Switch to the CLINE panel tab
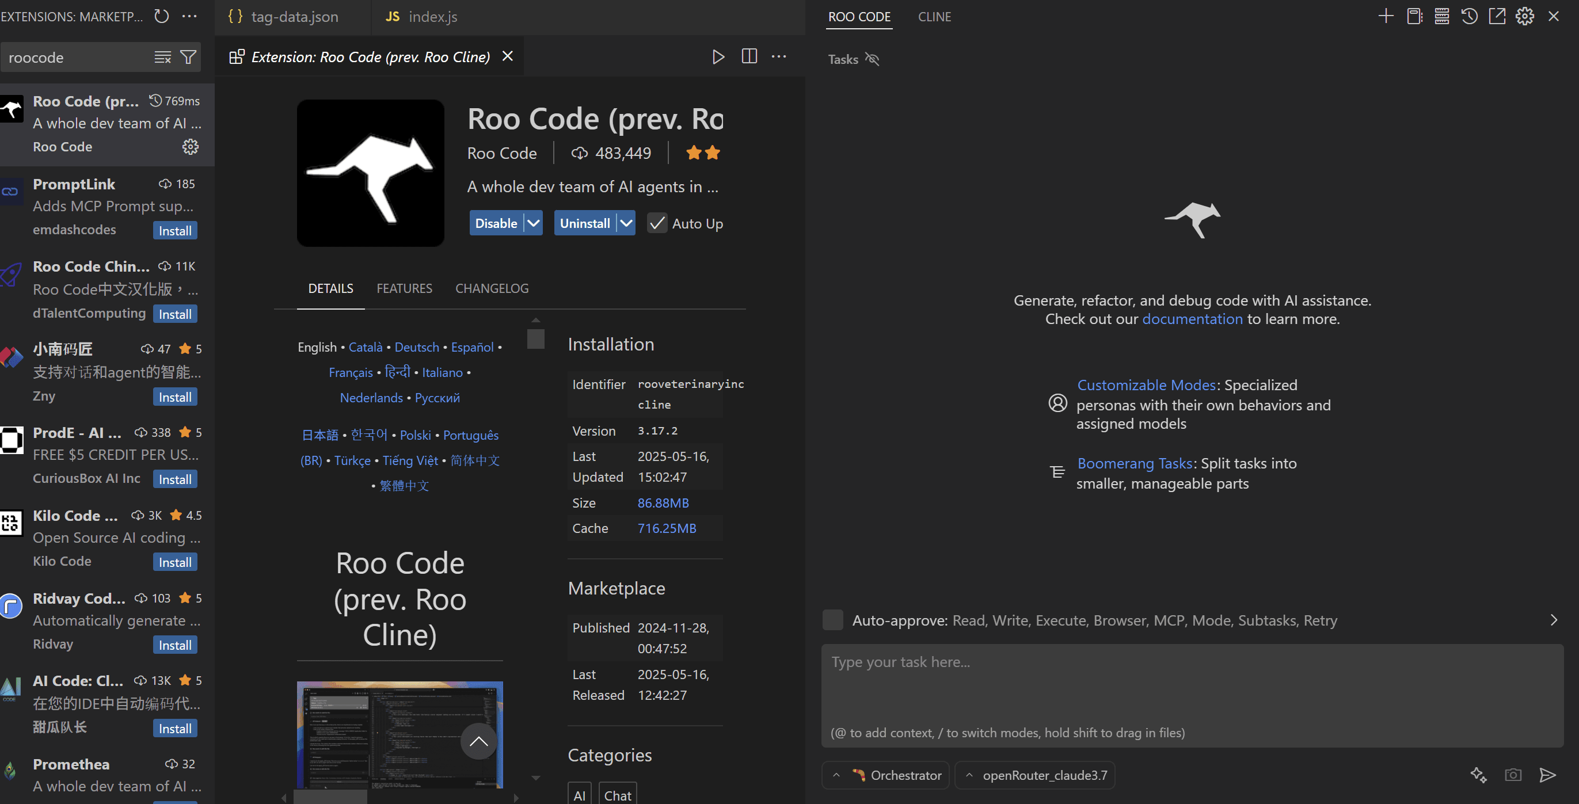The image size is (1579, 804). (934, 17)
